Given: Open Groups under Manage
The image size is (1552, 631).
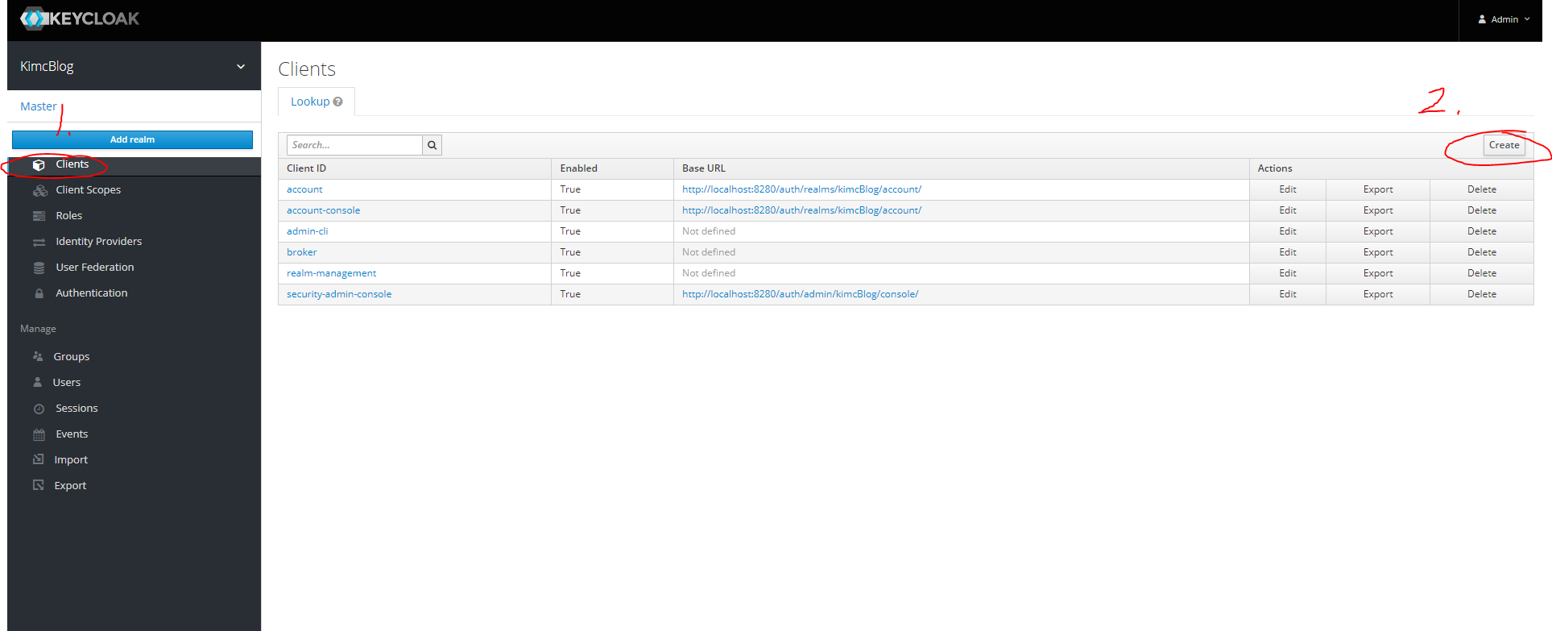Looking at the screenshot, I should [x=72, y=356].
